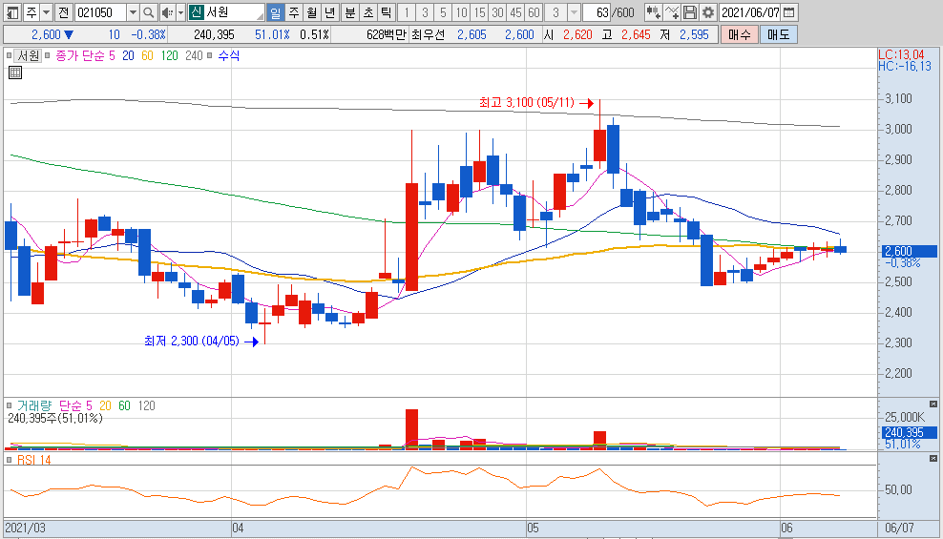The width and height of the screenshot is (943, 539).
Task: Click the speaker sound icon
Action: pyautogui.click(x=168, y=12)
